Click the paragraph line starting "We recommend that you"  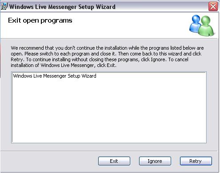point(107,48)
